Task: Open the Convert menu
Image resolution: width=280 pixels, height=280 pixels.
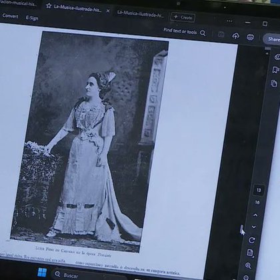Action: pyautogui.click(x=10, y=16)
